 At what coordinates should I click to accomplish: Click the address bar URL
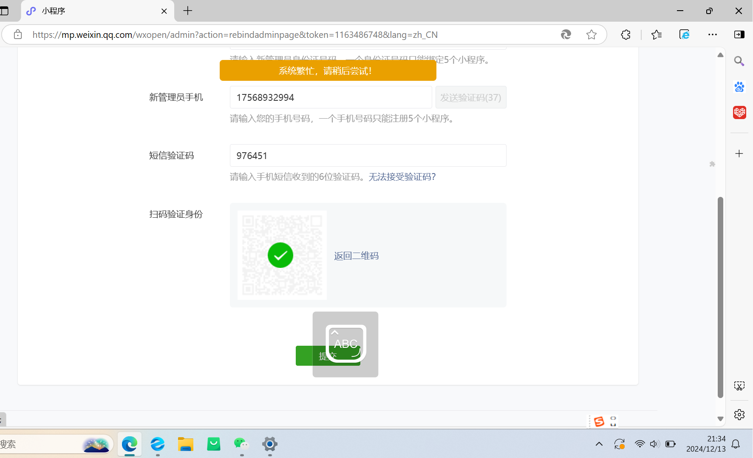coord(235,34)
